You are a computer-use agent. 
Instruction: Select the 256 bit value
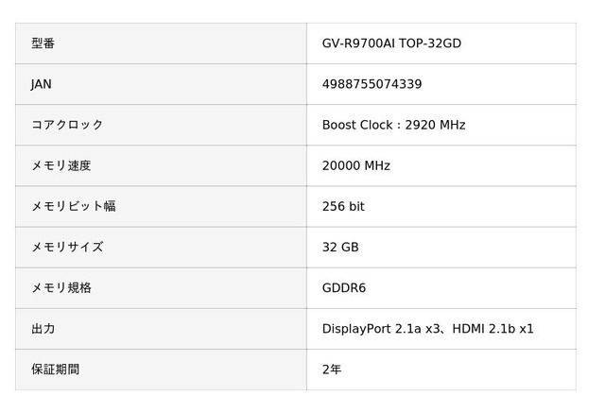click(x=343, y=206)
